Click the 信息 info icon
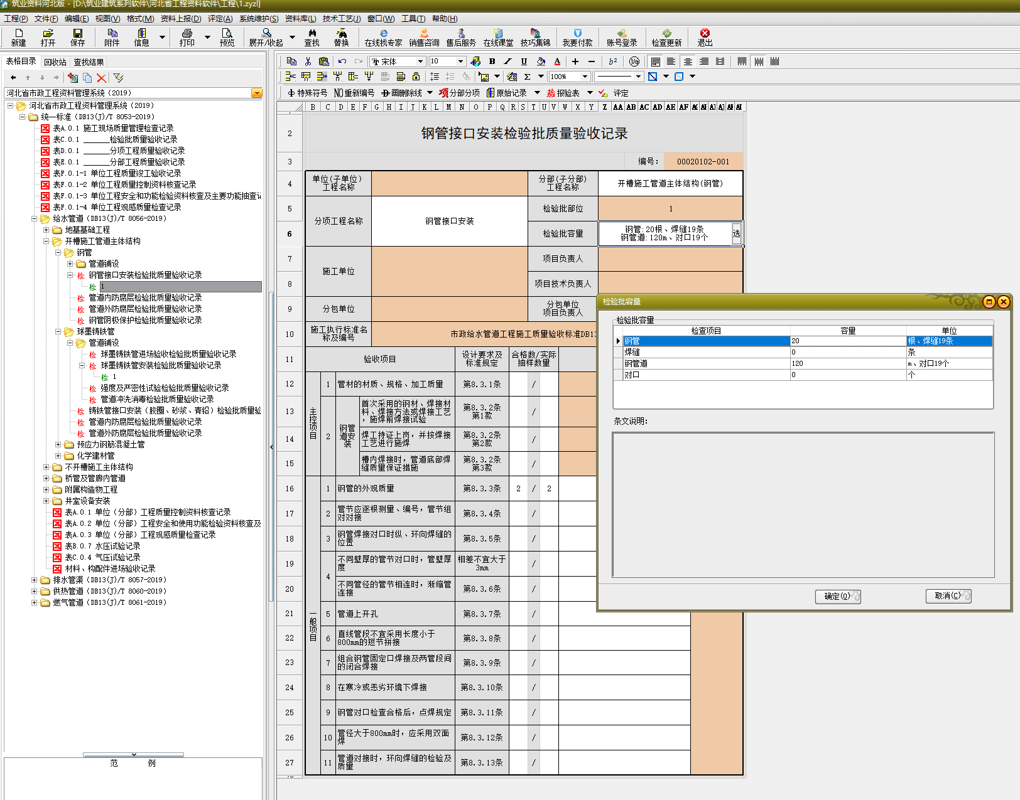Viewport: 1020px width, 800px height. pos(142,37)
